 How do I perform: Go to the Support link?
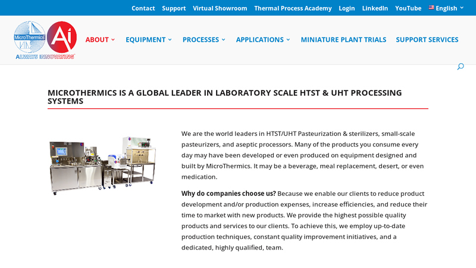pyautogui.click(x=174, y=8)
